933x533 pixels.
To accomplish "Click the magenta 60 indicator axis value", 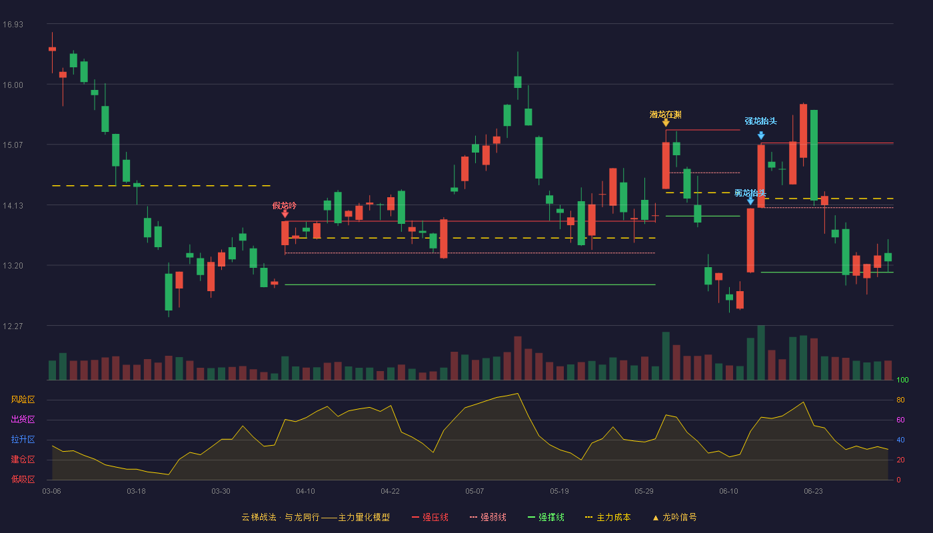I will (x=900, y=420).
